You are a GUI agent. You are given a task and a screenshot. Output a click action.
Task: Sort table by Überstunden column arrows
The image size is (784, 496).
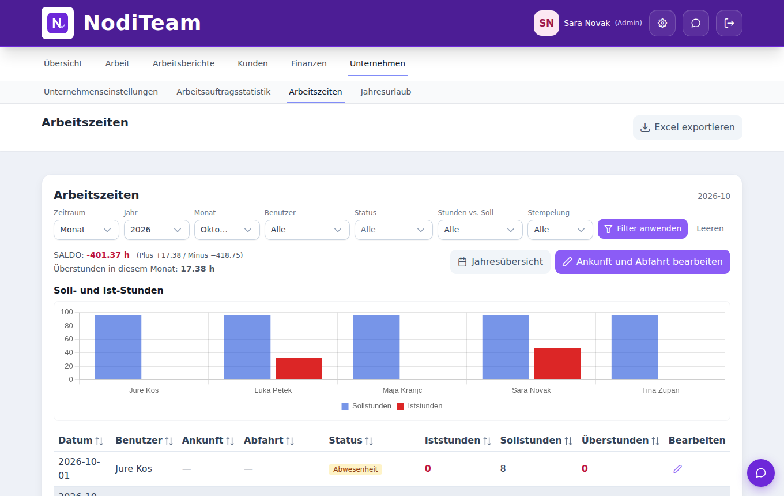655,441
